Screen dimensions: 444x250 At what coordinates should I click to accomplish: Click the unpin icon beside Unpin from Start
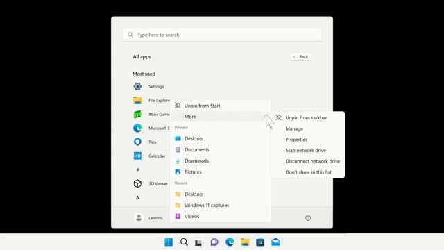point(178,106)
